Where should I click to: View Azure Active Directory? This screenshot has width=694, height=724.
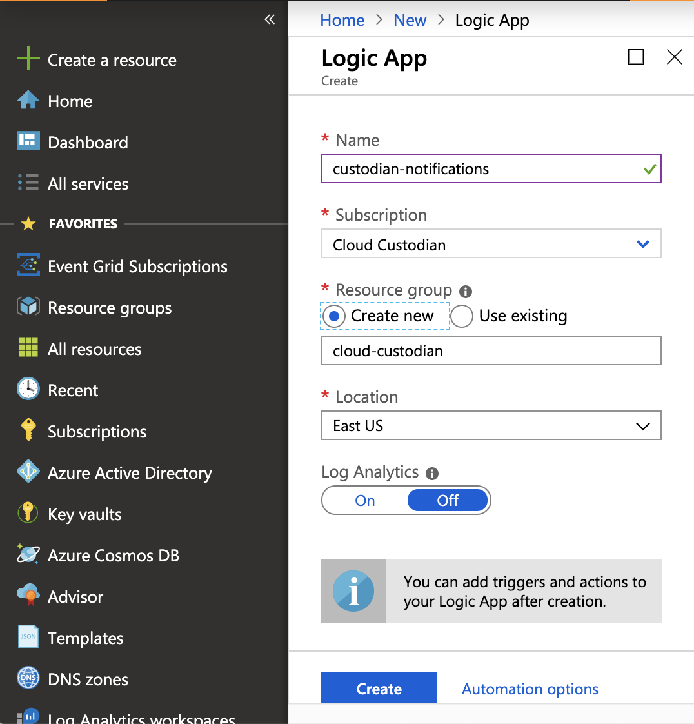tap(130, 472)
